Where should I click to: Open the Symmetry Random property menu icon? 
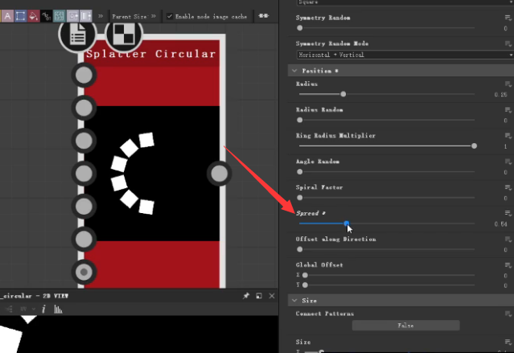(508, 18)
